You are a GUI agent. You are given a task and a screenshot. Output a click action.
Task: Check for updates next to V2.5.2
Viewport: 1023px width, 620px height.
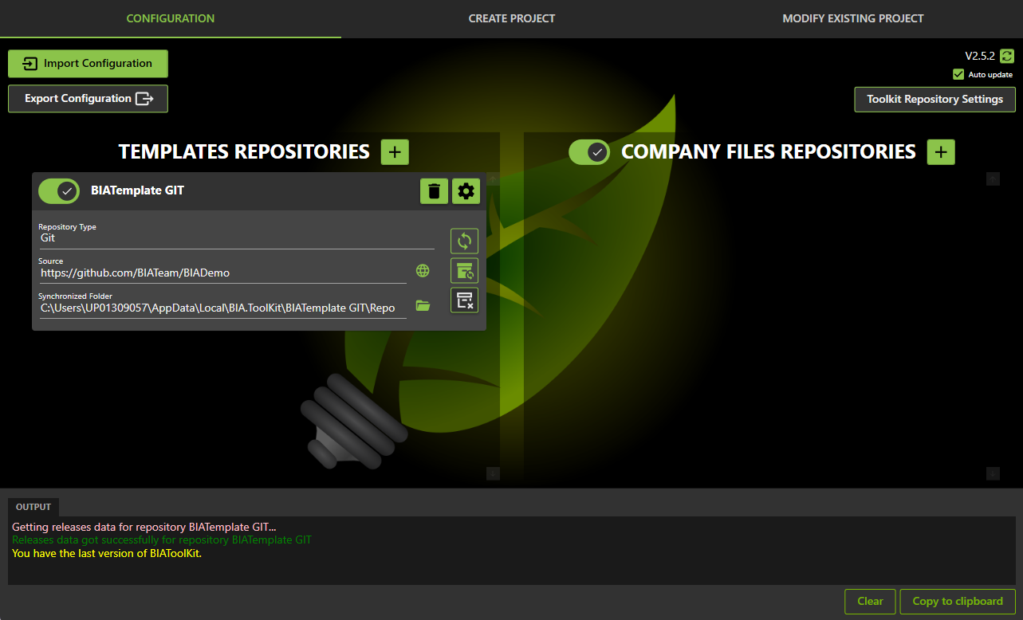(1007, 56)
